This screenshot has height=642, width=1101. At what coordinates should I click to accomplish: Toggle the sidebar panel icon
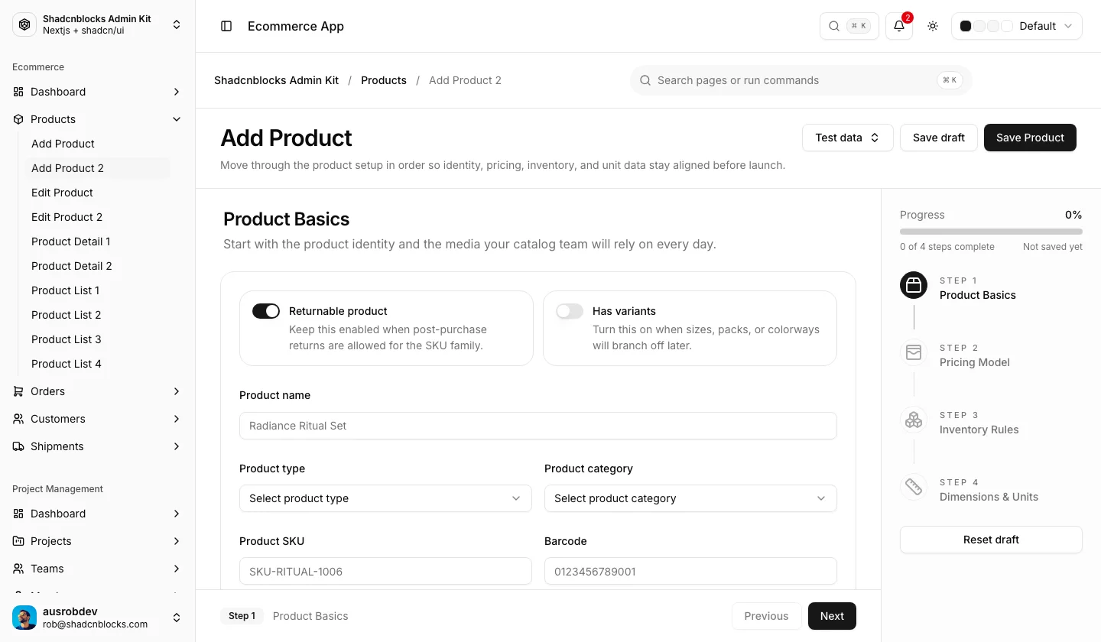[x=226, y=26]
